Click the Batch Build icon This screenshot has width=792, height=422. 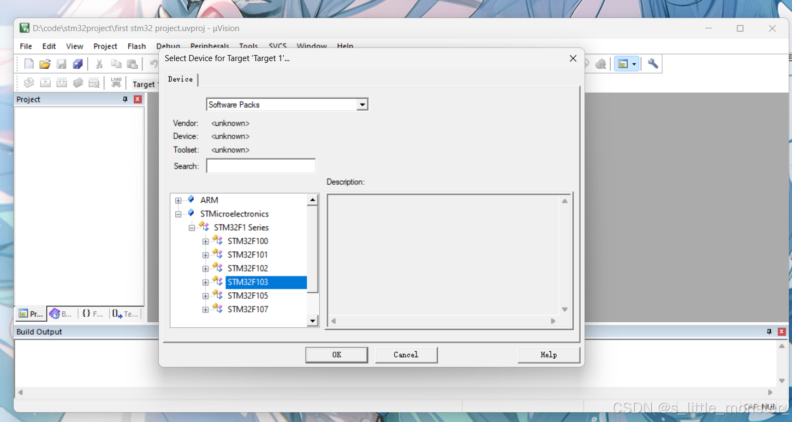[x=78, y=83]
